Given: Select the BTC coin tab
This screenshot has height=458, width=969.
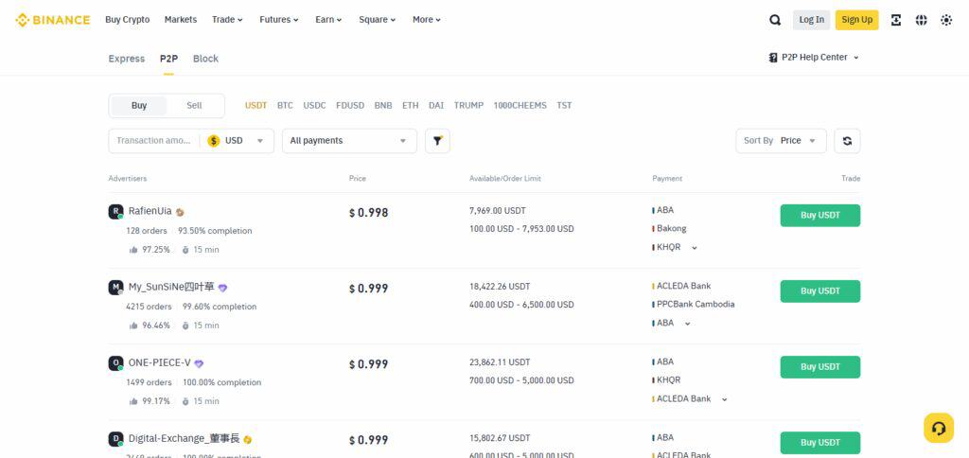Looking at the screenshot, I should pos(285,106).
